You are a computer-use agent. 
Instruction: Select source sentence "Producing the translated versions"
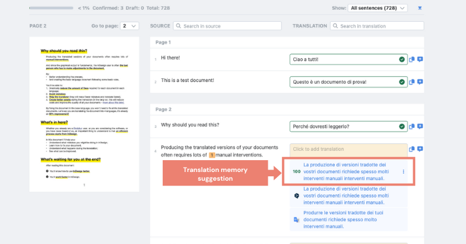(x=219, y=151)
